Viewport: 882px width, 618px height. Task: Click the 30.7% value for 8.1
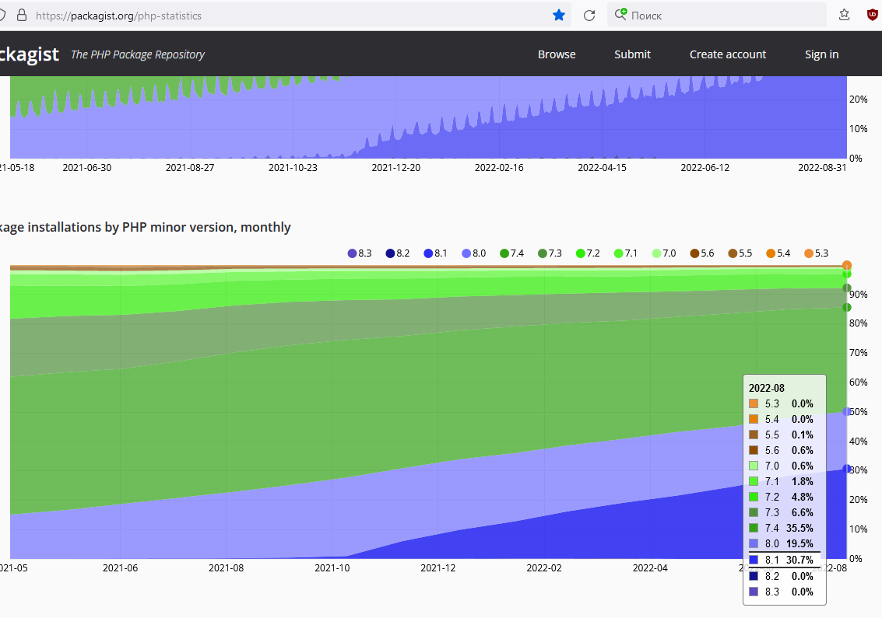(800, 560)
